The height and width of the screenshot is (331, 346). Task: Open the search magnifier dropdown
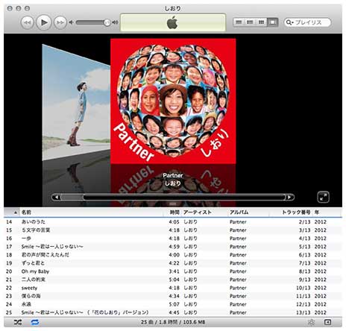pyautogui.click(x=289, y=22)
